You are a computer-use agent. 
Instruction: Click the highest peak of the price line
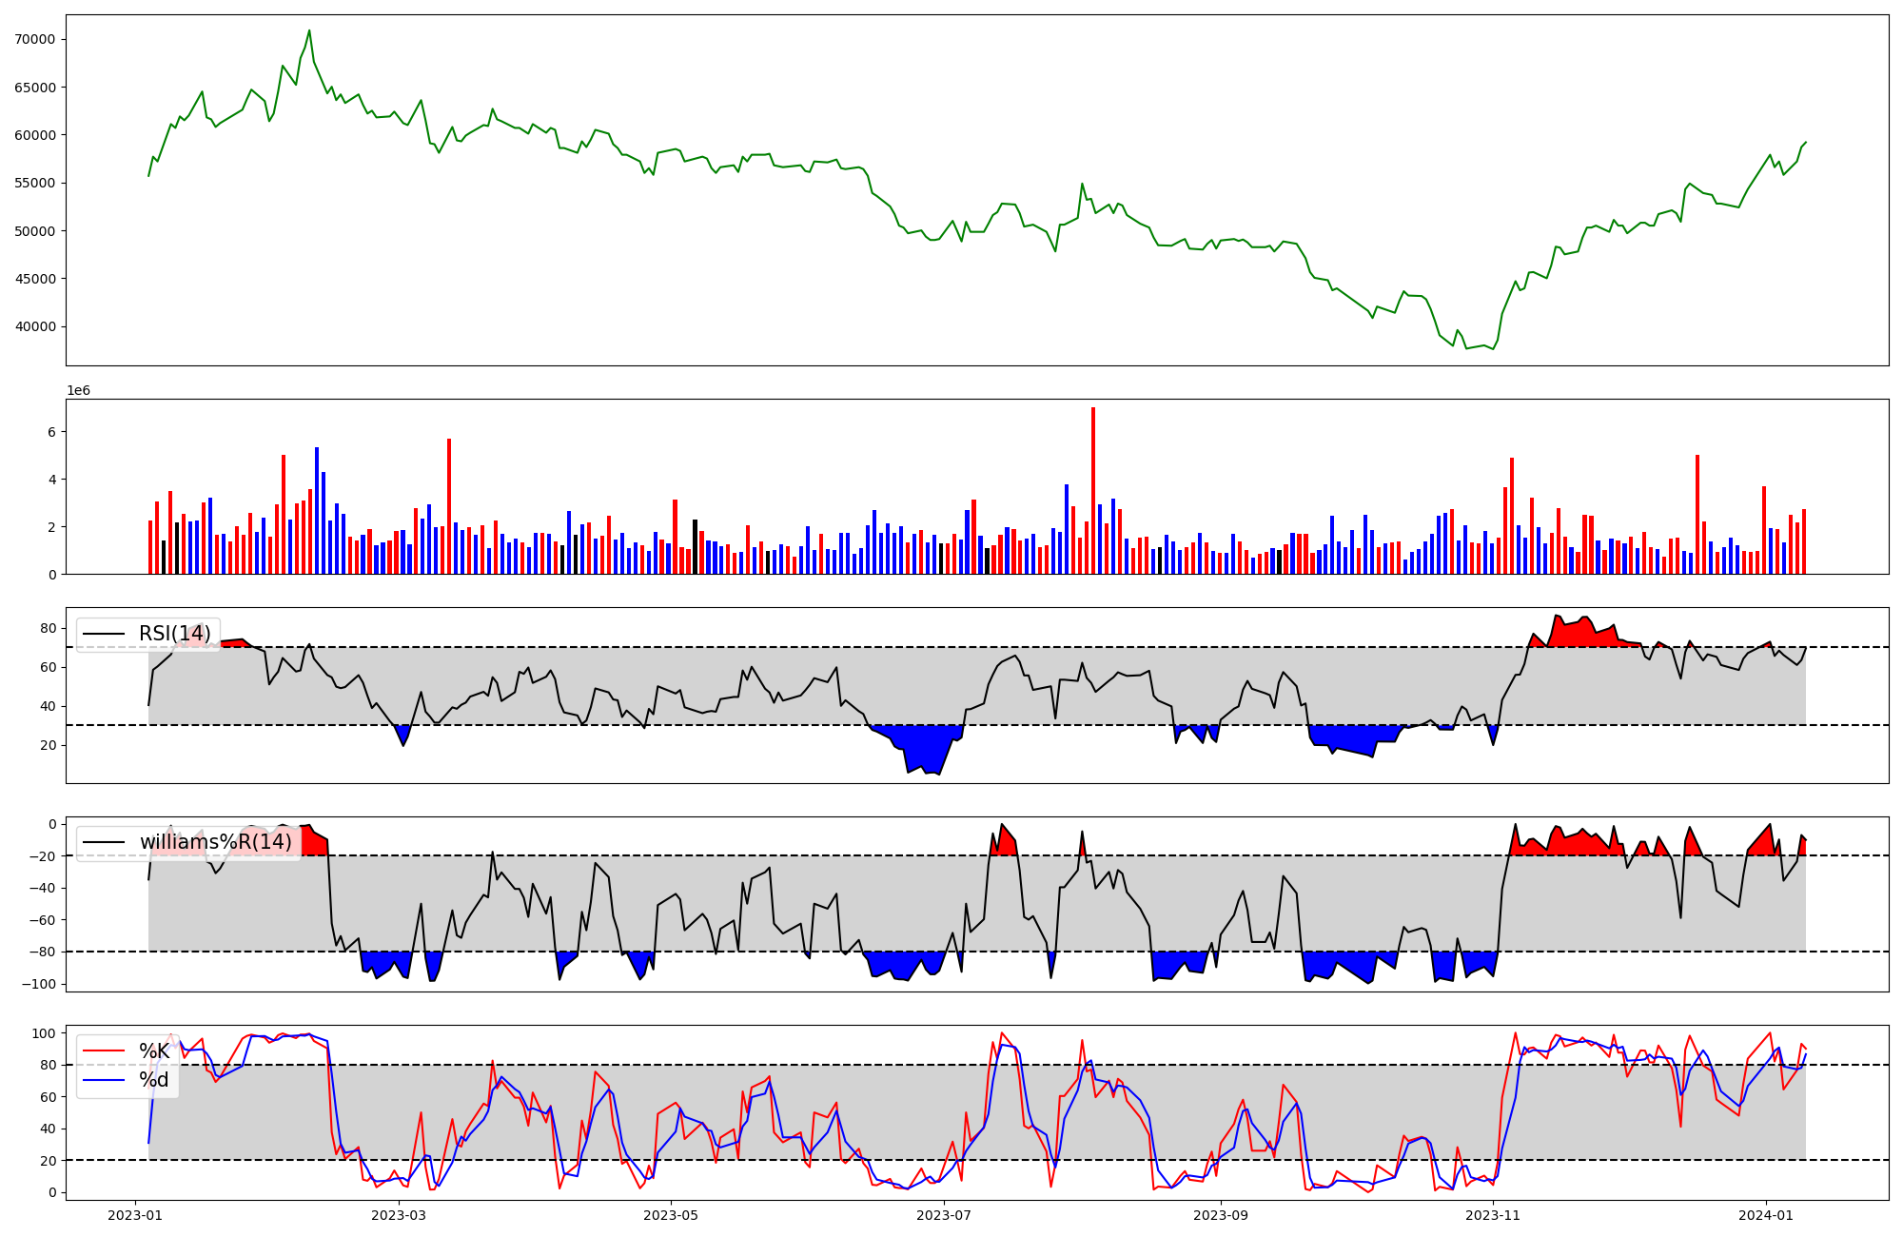[x=309, y=30]
